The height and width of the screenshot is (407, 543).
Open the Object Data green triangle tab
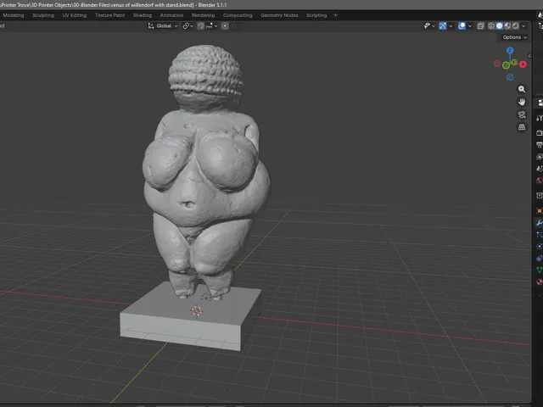(539, 270)
